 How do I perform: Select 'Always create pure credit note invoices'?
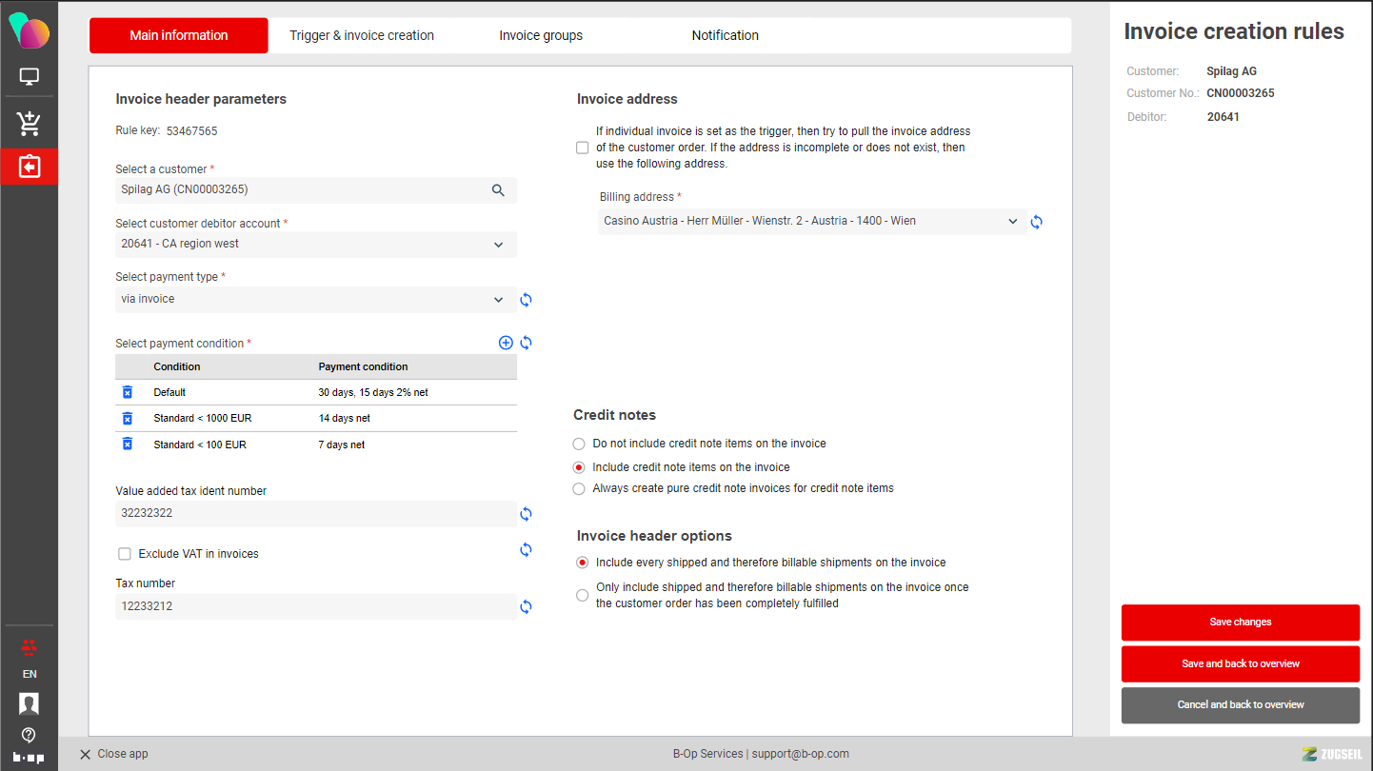pos(579,488)
